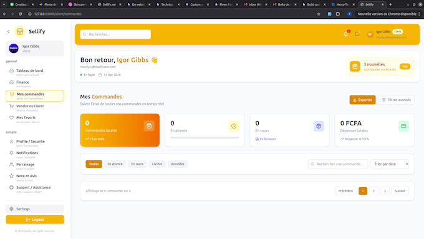Open browser extensions puzzle icon
This screenshot has width=424, height=239.
click(338, 14)
